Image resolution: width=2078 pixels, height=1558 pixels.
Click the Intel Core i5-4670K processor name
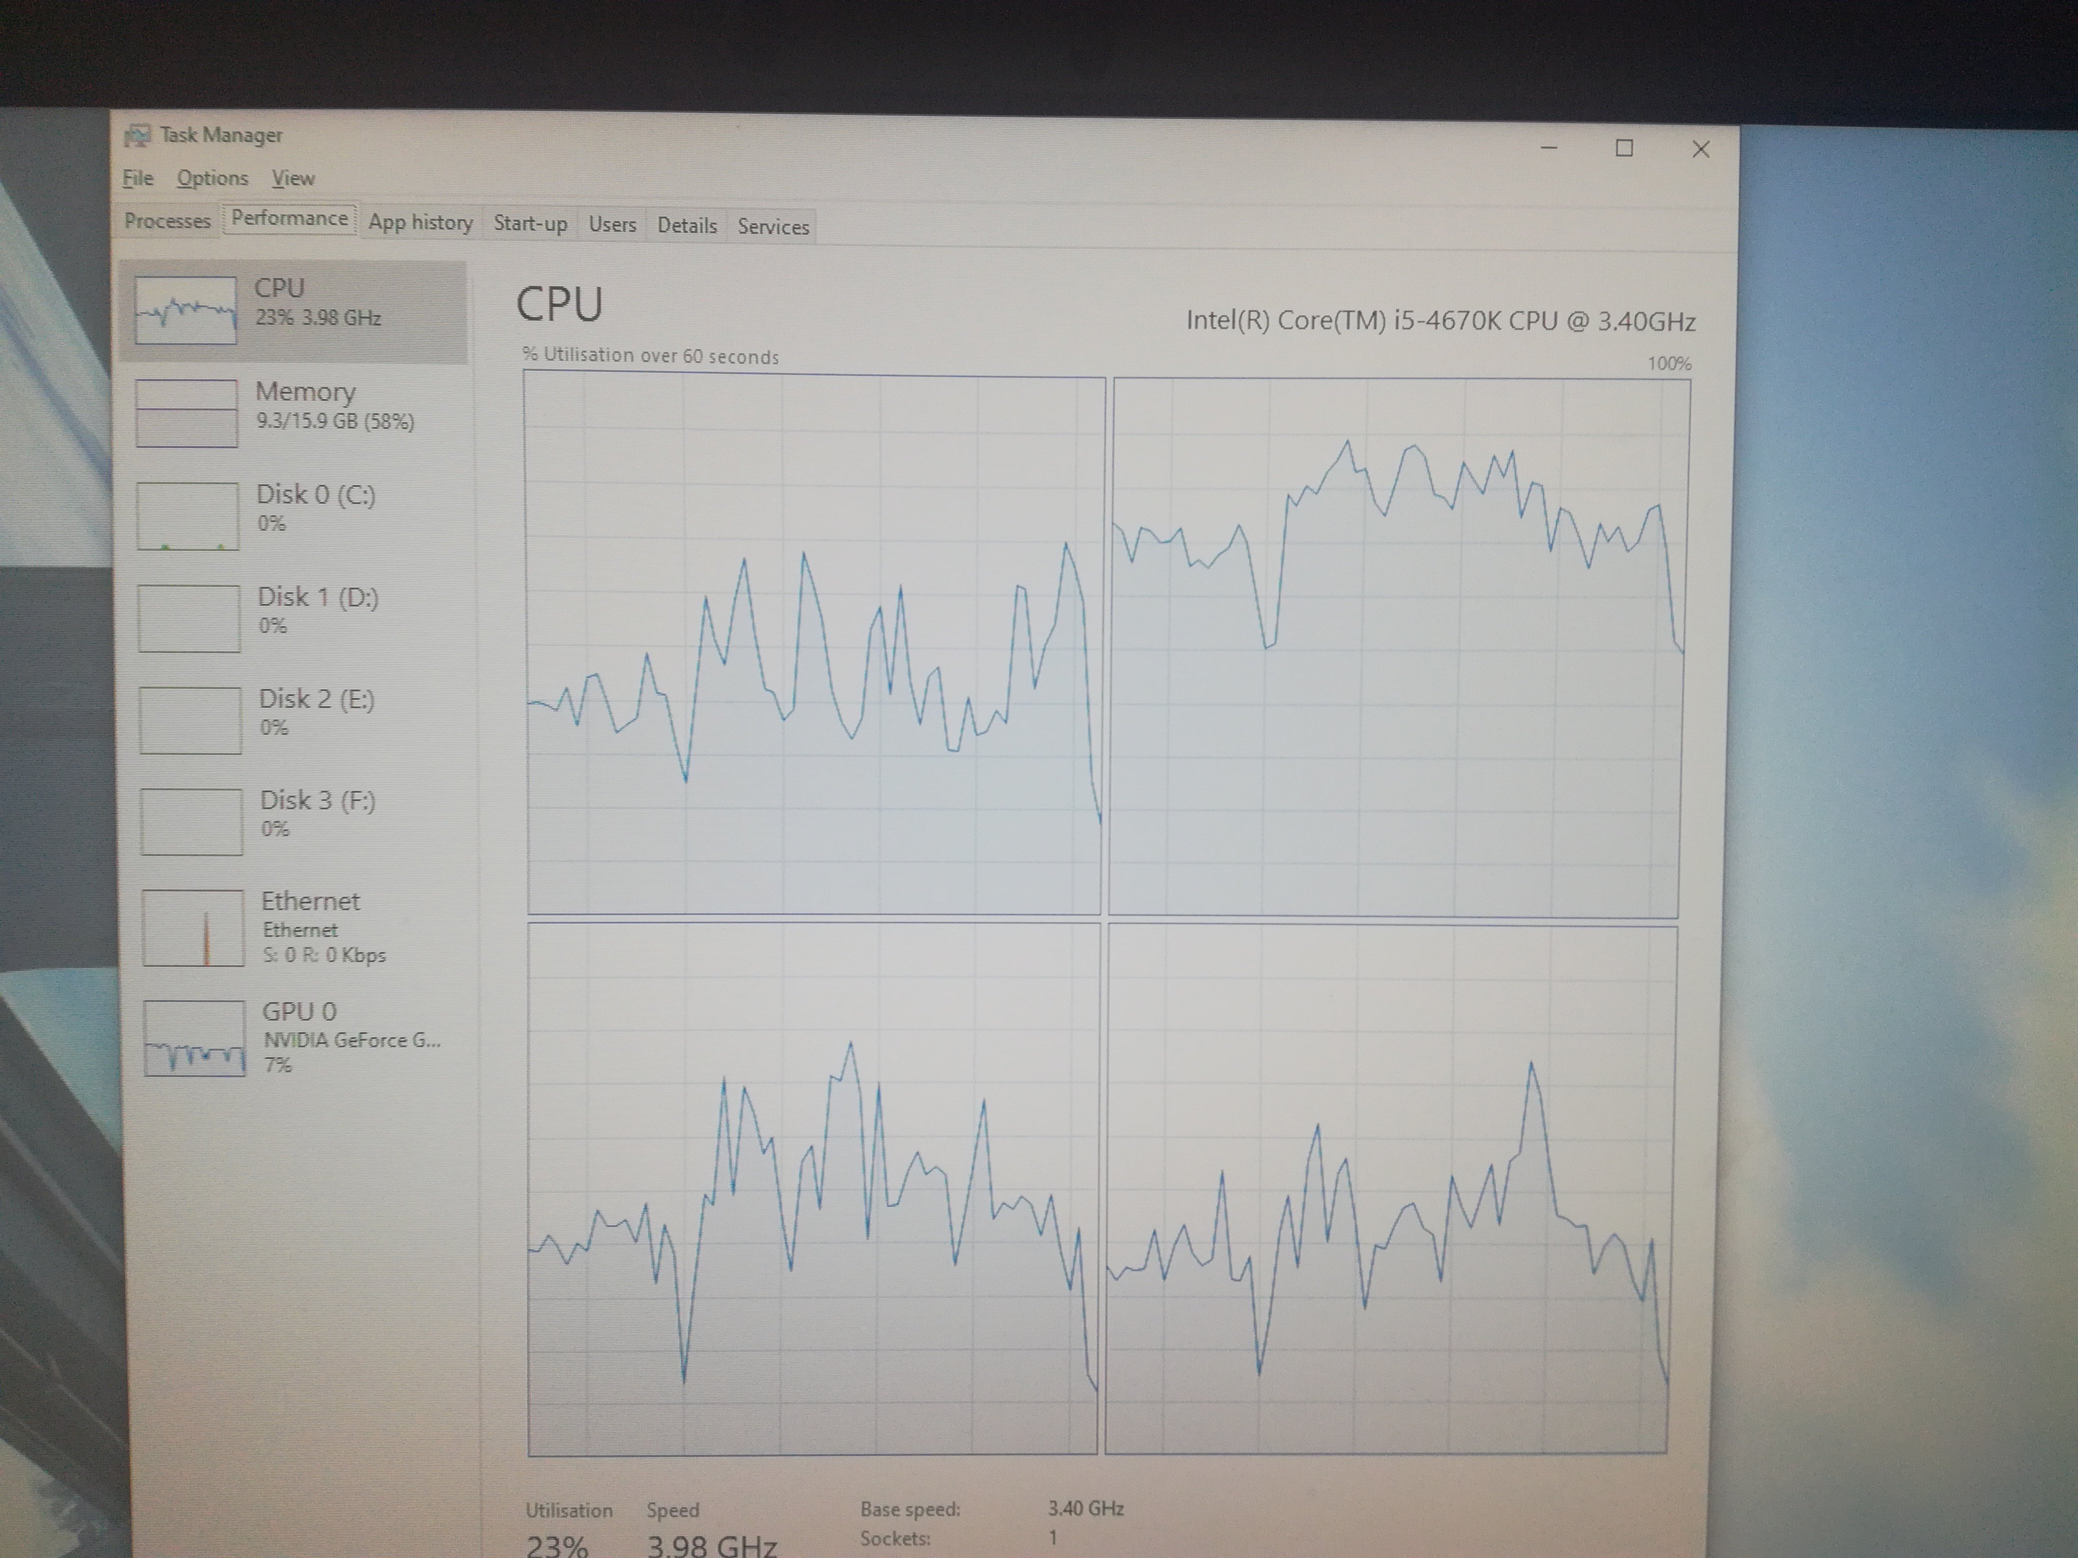[1440, 321]
